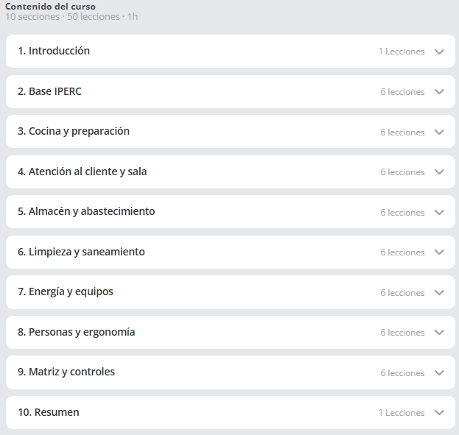Click chevron beside Cocina y preparación
The image size is (459, 435).
[439, 132]
